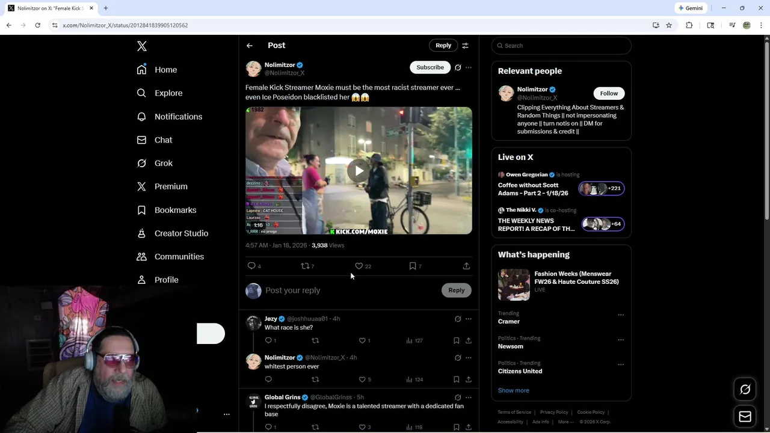The image size is (770, 433).
Task: Open Premium in the sidebar
Action: (x=162, y=186)
